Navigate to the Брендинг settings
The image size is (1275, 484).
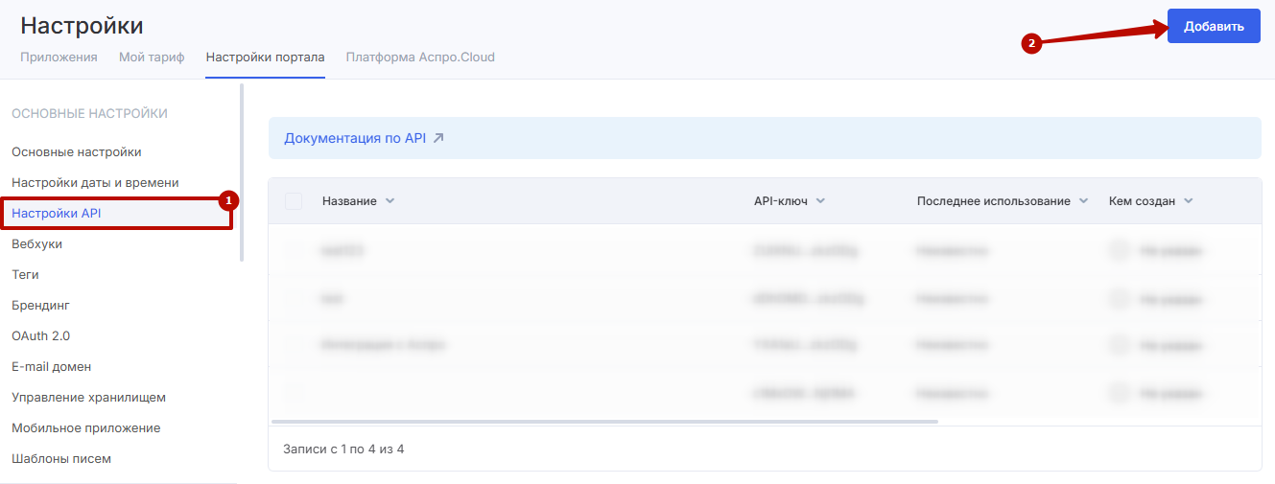[40, 305]
